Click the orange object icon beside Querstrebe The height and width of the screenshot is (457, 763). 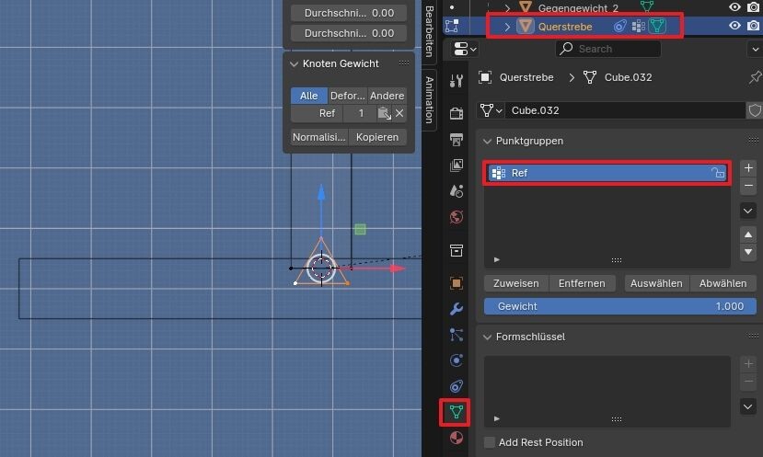tap(525, 26)
